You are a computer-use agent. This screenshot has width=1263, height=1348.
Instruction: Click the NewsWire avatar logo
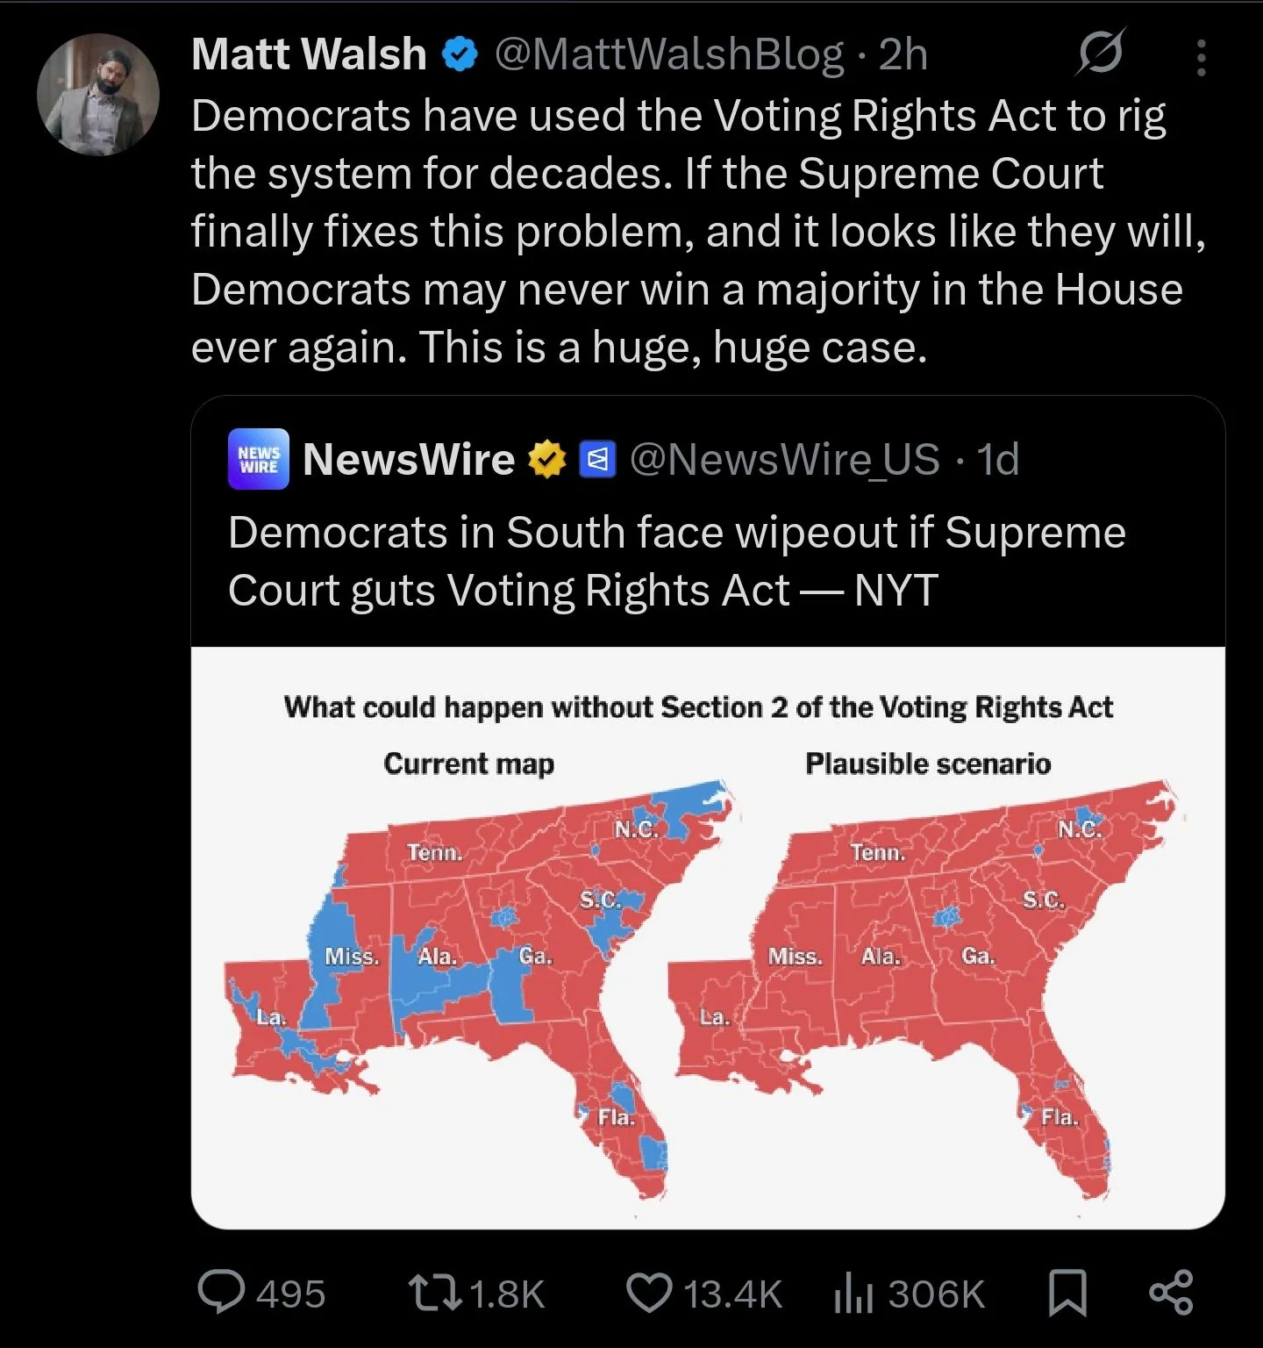point(259,459)
